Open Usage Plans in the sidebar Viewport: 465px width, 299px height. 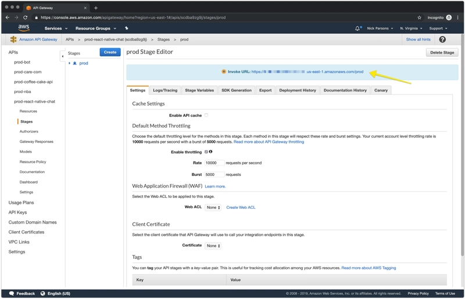(x=21, y=203)
